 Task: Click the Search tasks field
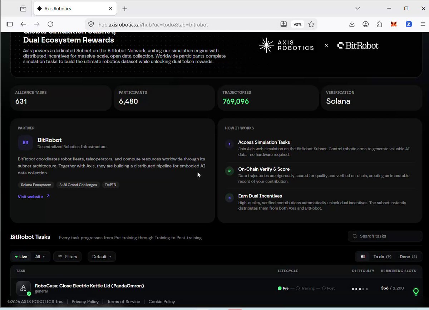point(385,236)
